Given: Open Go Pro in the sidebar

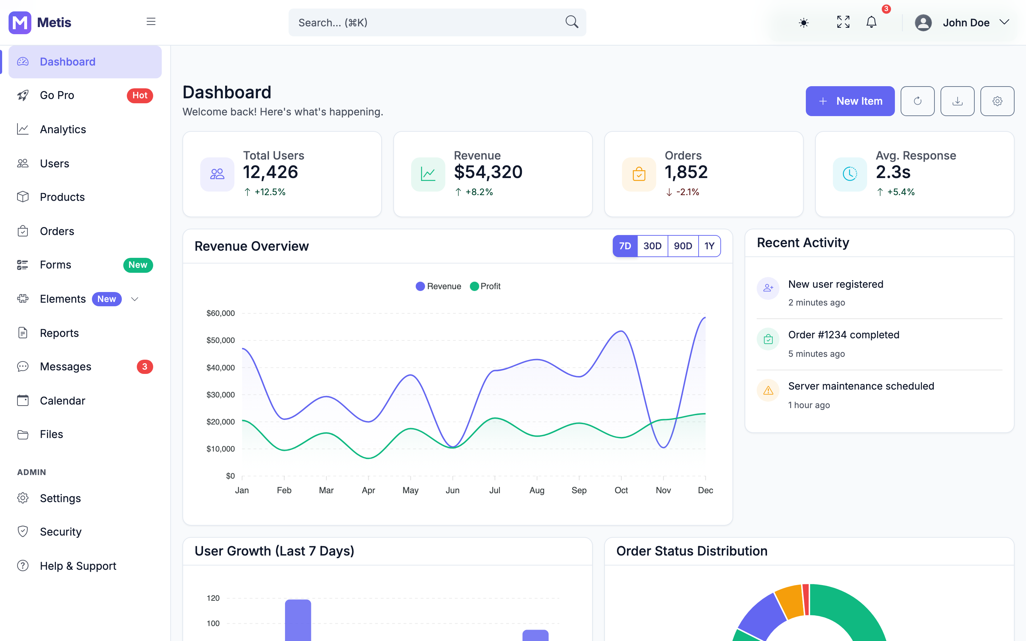Looking at the screenshot, I should (85, 95).
